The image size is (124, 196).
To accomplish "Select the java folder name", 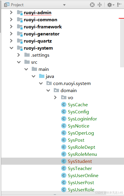I will coord(50,76).
